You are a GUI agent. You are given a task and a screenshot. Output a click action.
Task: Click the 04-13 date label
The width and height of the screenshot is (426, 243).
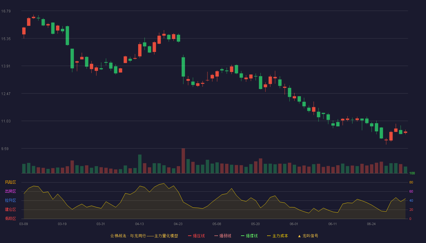(139, 224)
